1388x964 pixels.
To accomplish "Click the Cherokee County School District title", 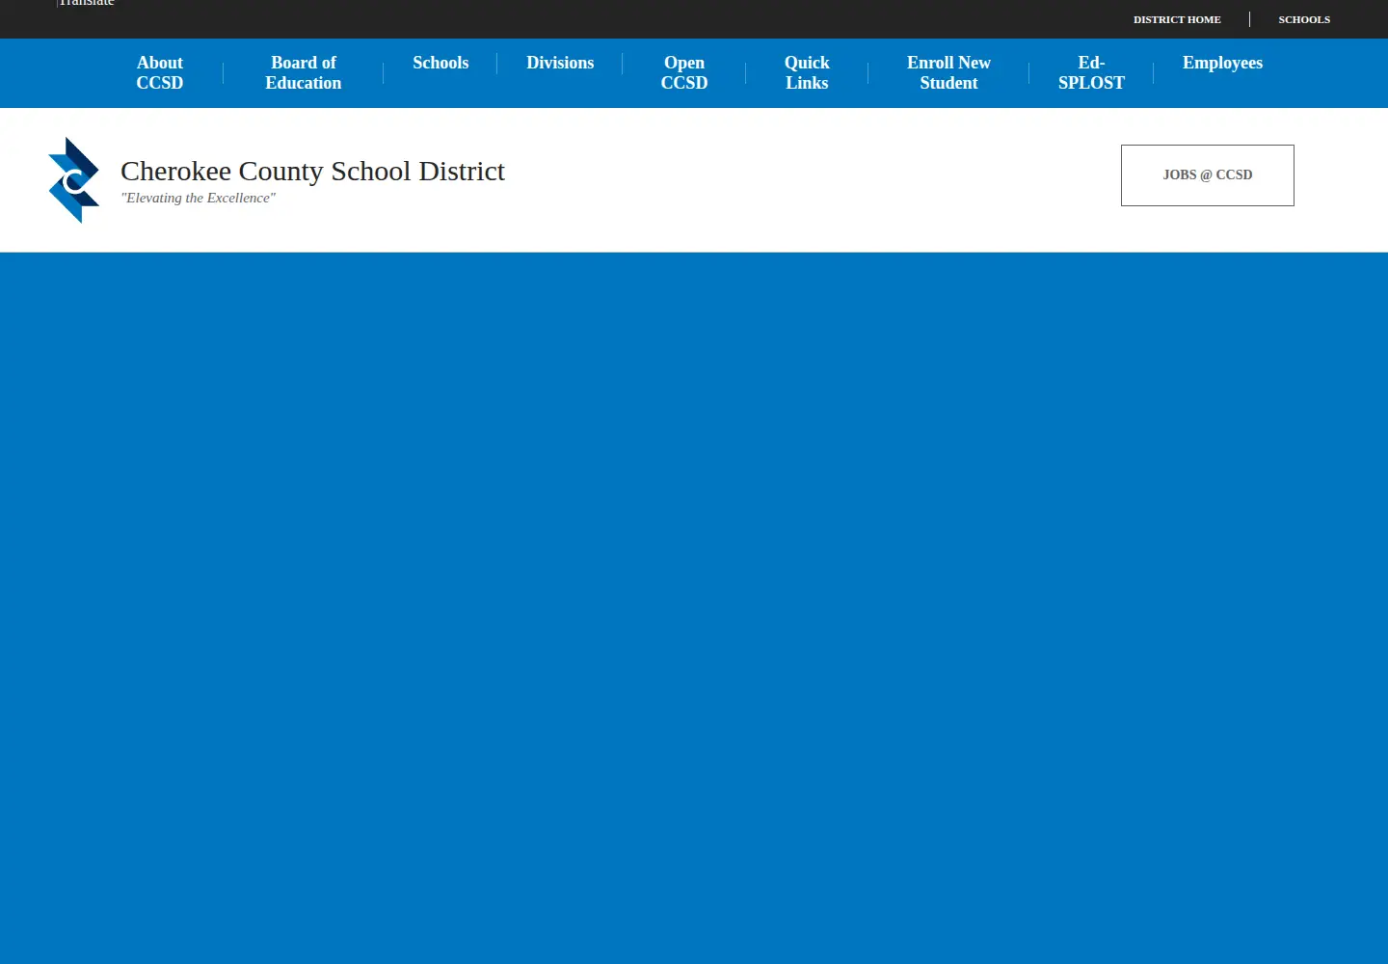I will [312, 171].
